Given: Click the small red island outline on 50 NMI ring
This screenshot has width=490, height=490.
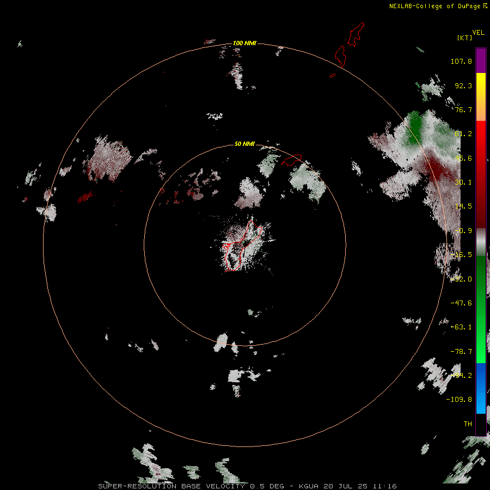Looking at the screenshot, I should click(291, 160).
